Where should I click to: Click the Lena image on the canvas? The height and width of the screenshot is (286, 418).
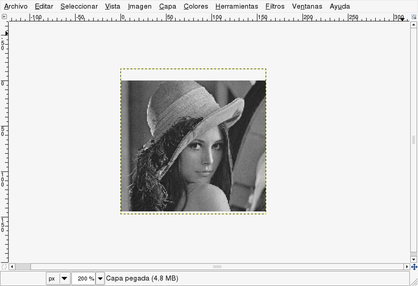[x=193, y=146]
